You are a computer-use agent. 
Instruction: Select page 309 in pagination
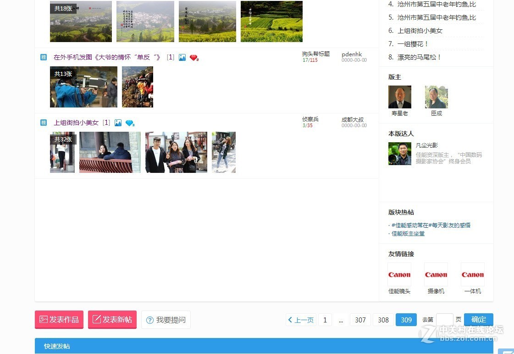point(406,320)
